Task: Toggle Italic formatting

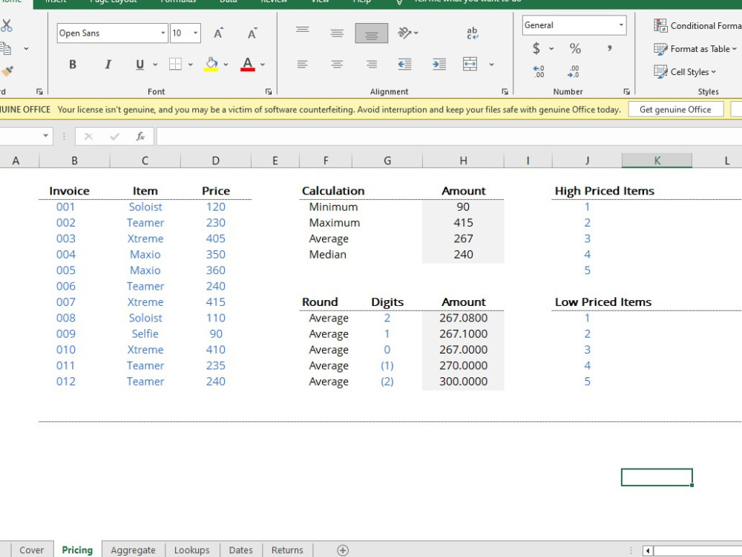Action: [108, 65]
